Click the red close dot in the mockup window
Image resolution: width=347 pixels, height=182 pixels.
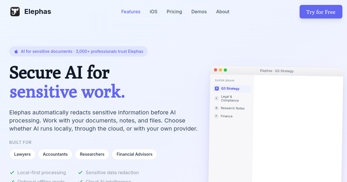[x=215, y=70]
